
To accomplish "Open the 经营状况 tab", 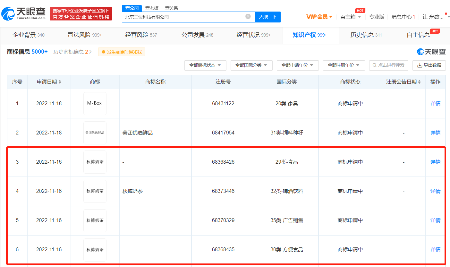I will [x=253, y=35].
